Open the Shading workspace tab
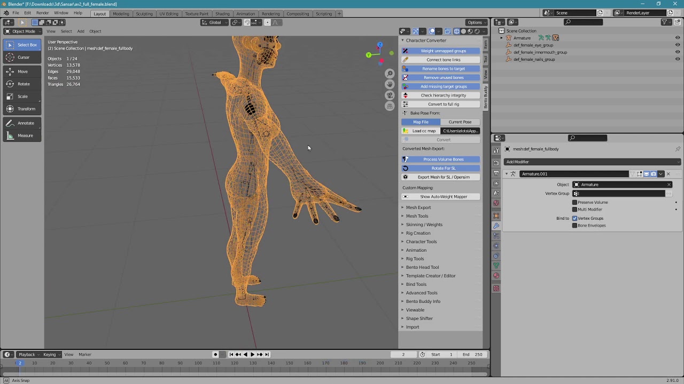Screen dimensions: 684x384 pos(222,13)
